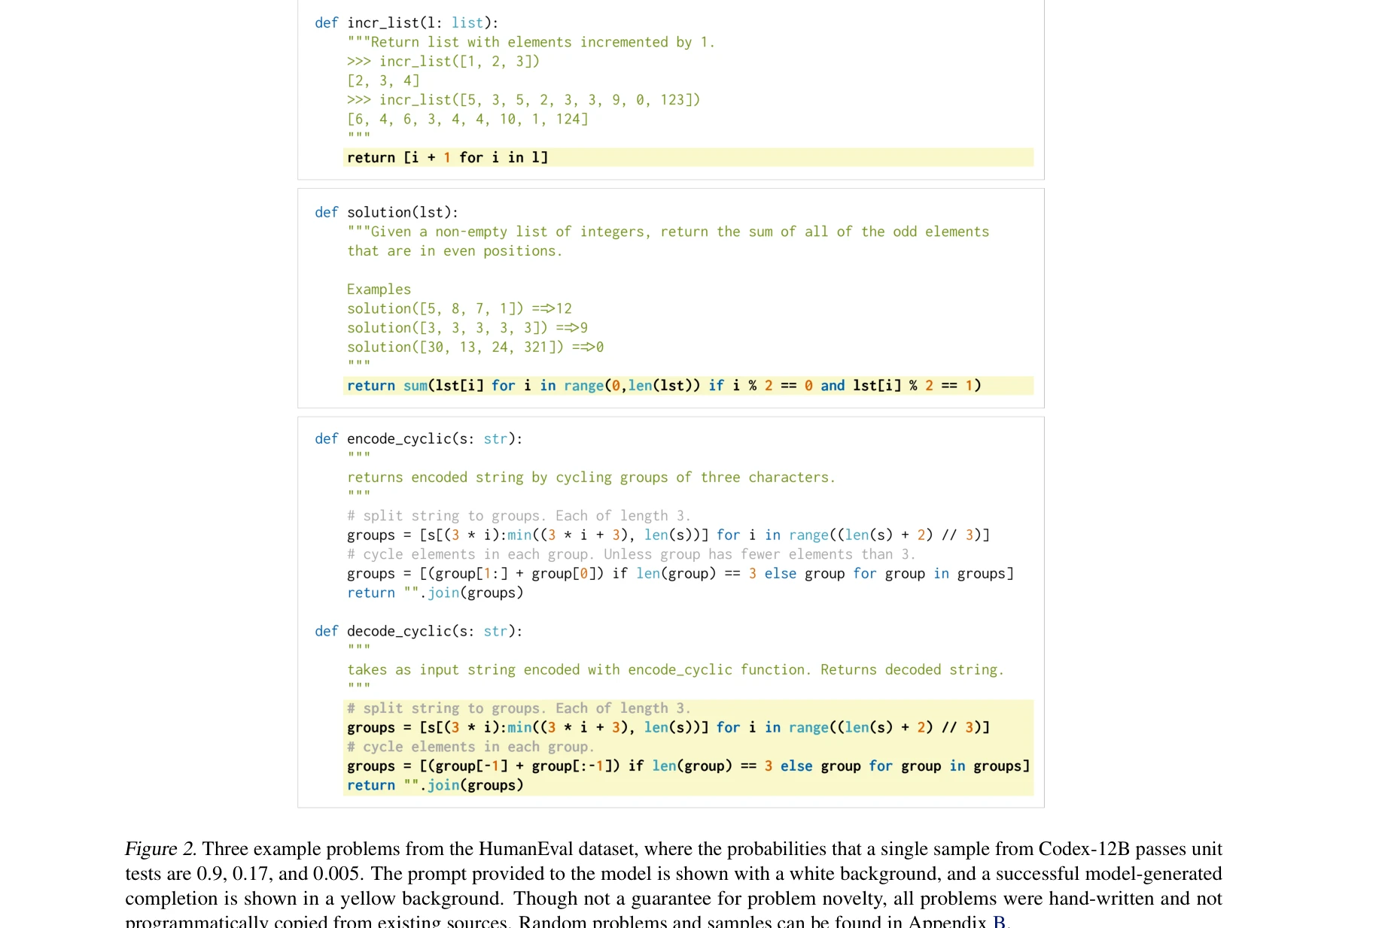
Task: Click the str annotation in decode_cyclic
Action: click(495, 631)
